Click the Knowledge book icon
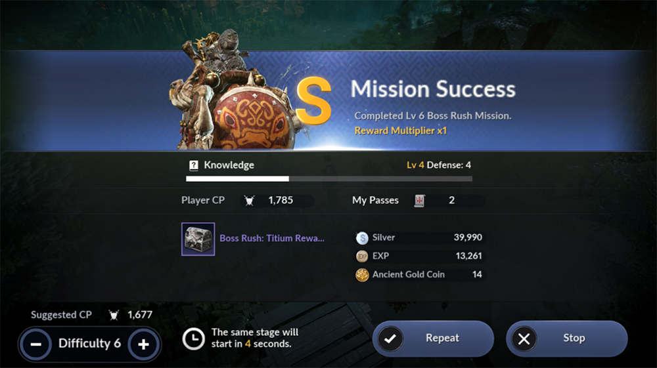Image resolution: width=657 pixels, height=368 pixels. point(194,165)
